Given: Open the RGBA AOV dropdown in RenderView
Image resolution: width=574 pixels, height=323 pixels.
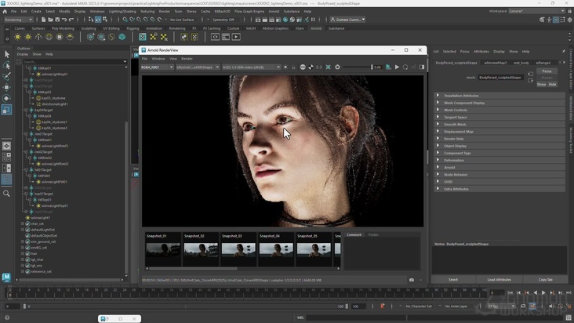Looking at the screenshot, I should (x=158, y=67).
